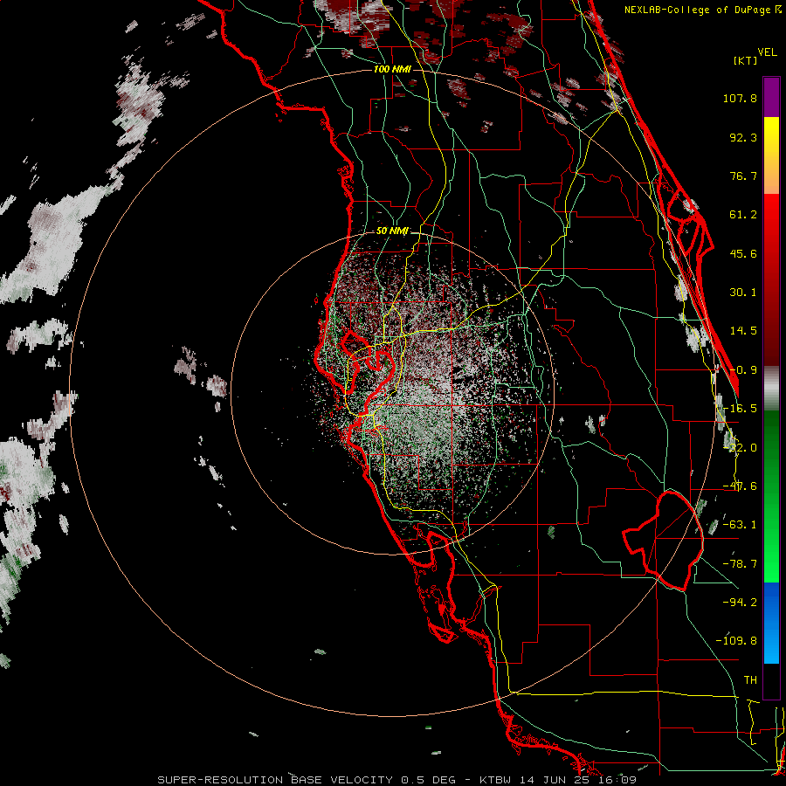Click the 107.8 velocity scale value
This screenshot has height=786, width=786.
tap(740, 98)
